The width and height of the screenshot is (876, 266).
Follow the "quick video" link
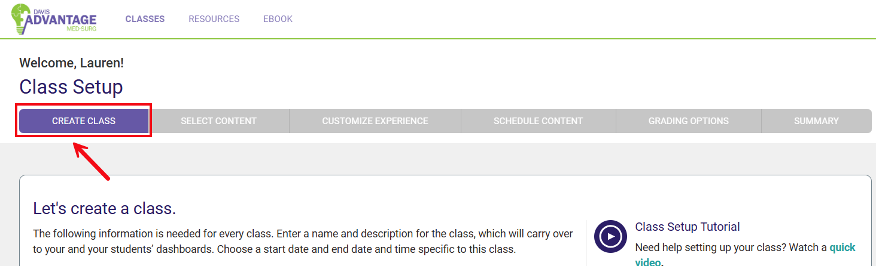pos(842,248)
